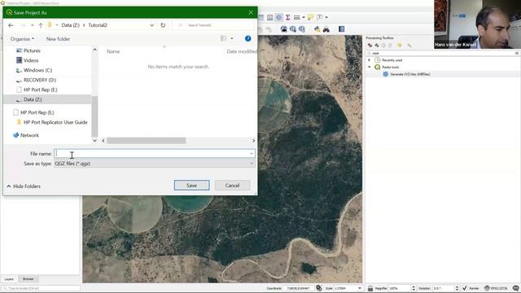
Task: Close the Save Project As dialog
Action: tap(251, 13)
